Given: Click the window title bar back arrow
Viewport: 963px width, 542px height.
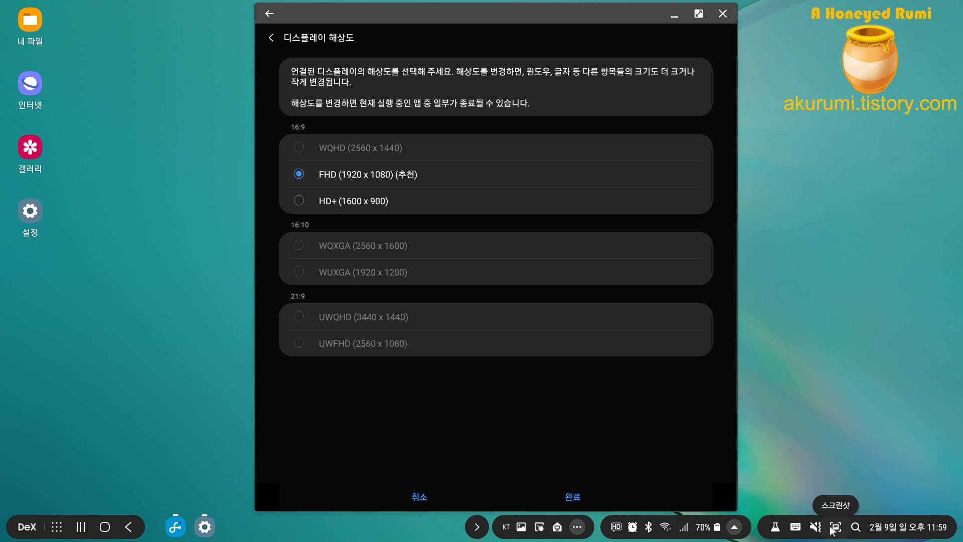Looking at the screenshot, I should [x=269, y=14].
